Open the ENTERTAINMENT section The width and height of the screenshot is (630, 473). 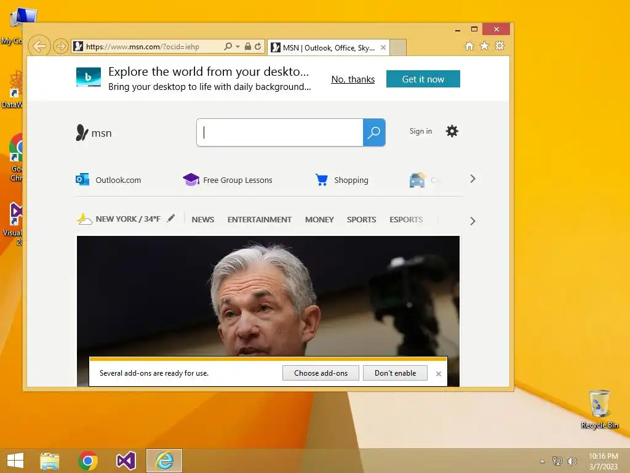260,220
